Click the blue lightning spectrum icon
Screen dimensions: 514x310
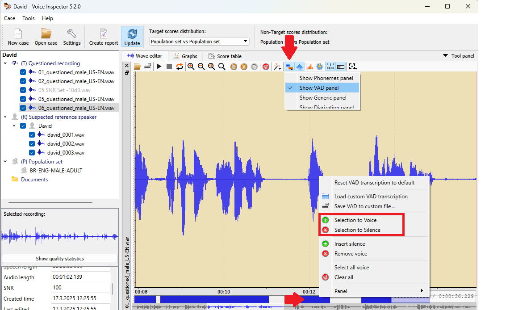pos(320,67)
